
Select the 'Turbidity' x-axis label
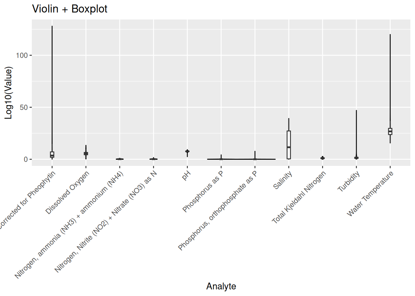click(x=349, y=182)
